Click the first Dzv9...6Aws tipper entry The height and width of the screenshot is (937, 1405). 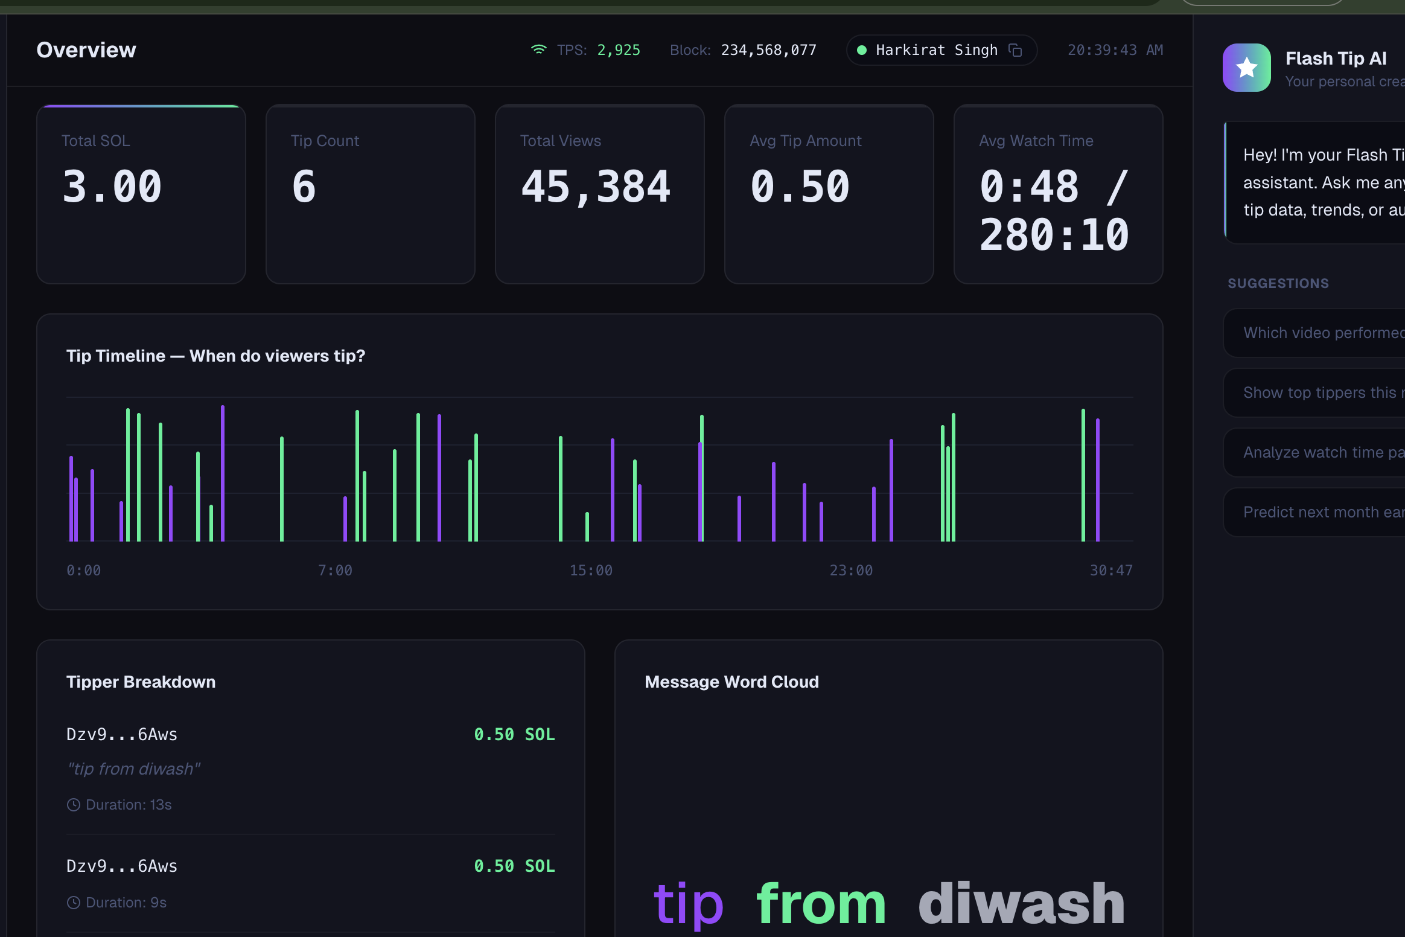tap(122, 734)
